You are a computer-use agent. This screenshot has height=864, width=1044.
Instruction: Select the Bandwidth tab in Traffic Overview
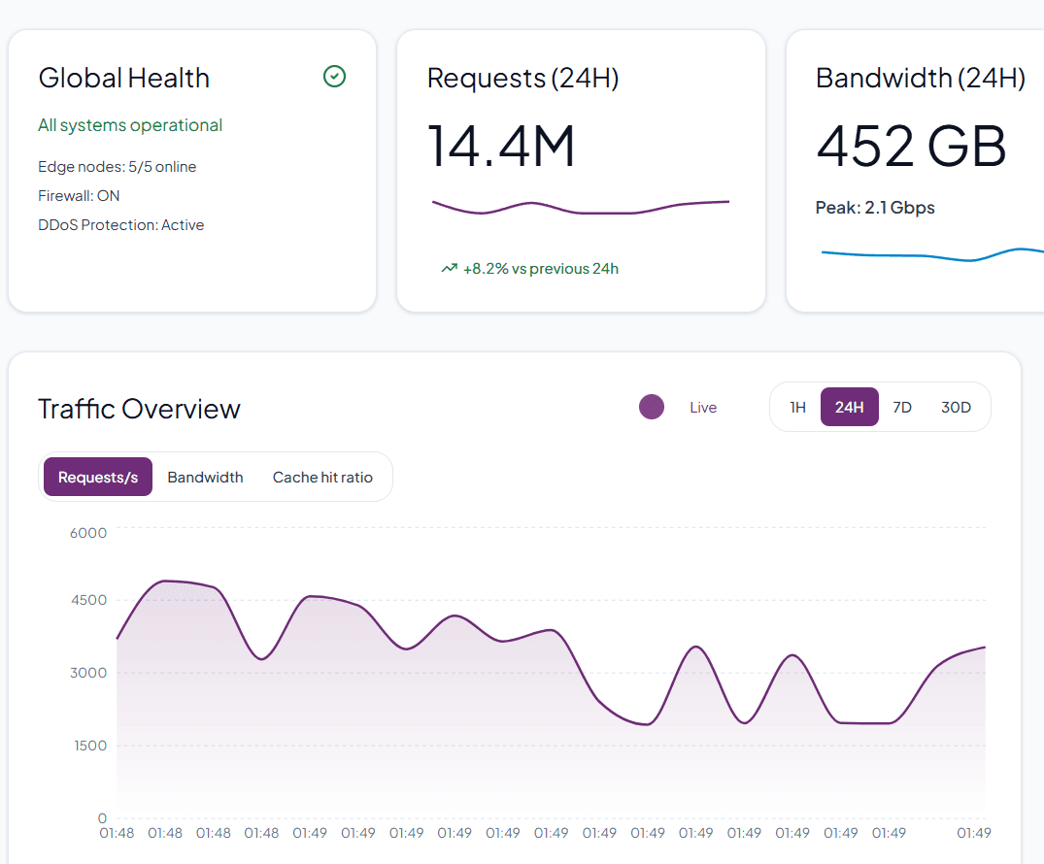click(x=205, y=477)
